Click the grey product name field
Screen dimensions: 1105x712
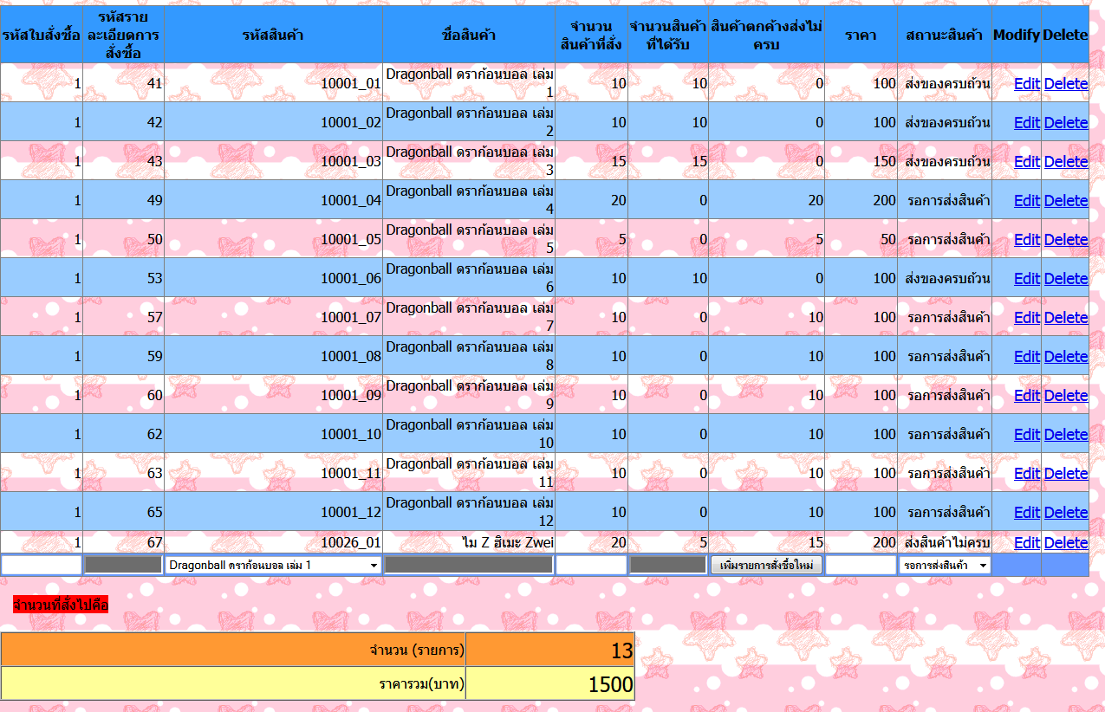(x=469, y=565)
